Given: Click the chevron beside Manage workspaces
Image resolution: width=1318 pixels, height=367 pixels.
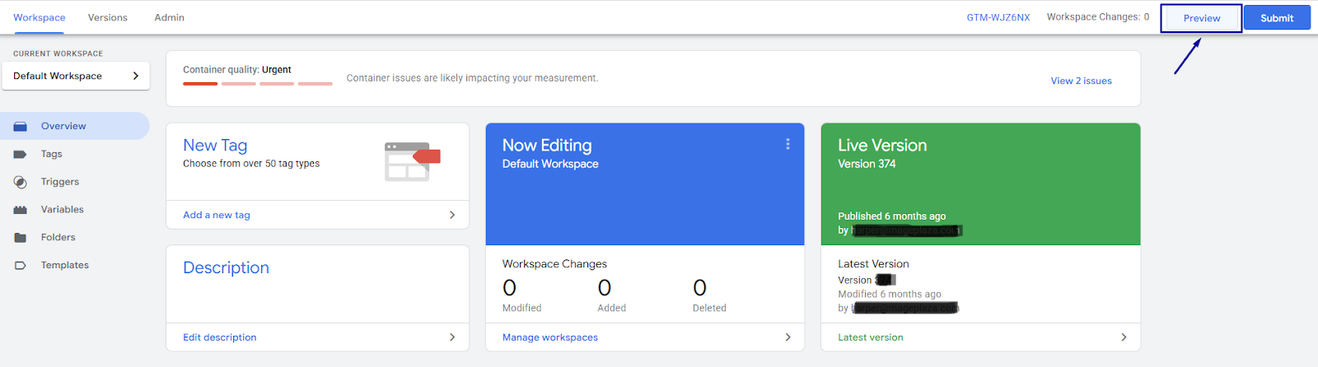Looking at the screenshot, I should click(x=788, y=337).
